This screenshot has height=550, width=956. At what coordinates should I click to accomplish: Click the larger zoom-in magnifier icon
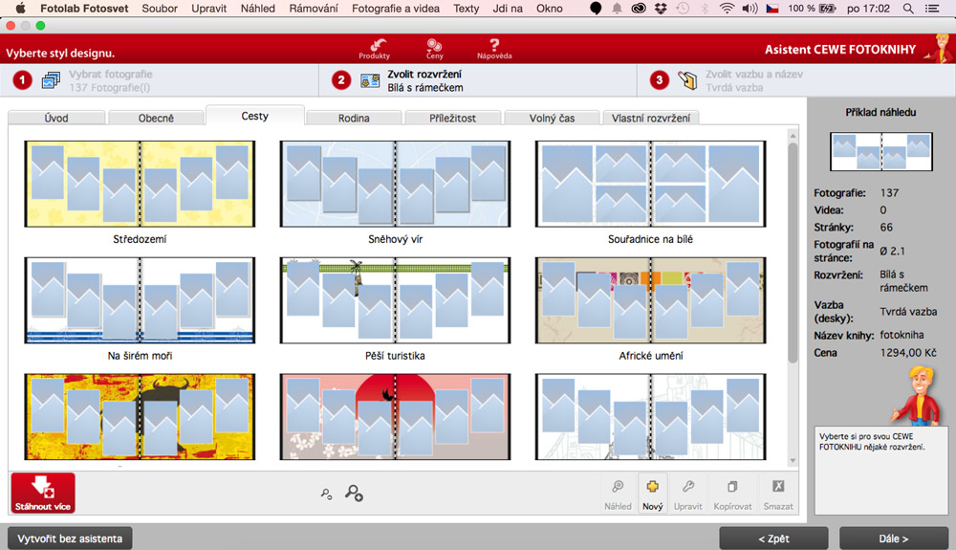point(354,493)
